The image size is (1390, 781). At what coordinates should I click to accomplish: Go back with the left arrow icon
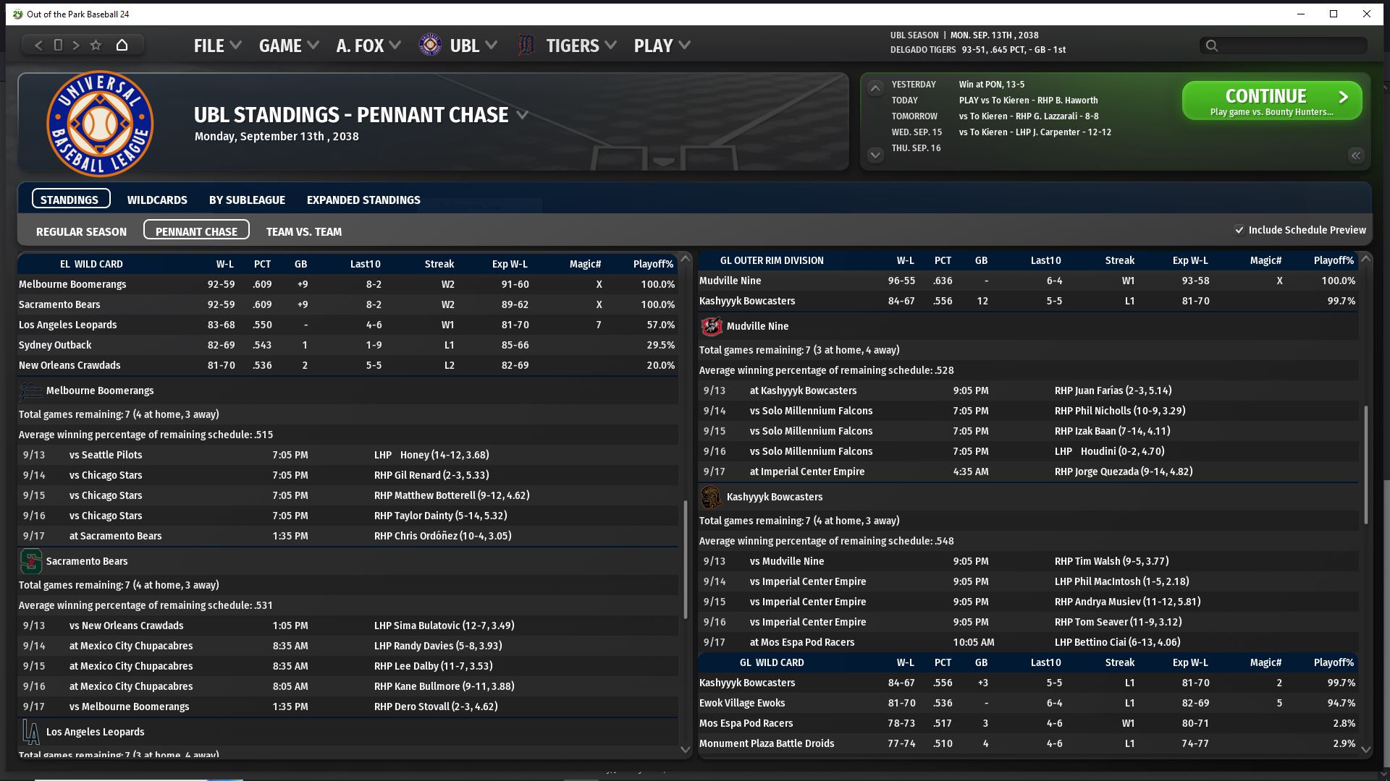tap(38, 45)
